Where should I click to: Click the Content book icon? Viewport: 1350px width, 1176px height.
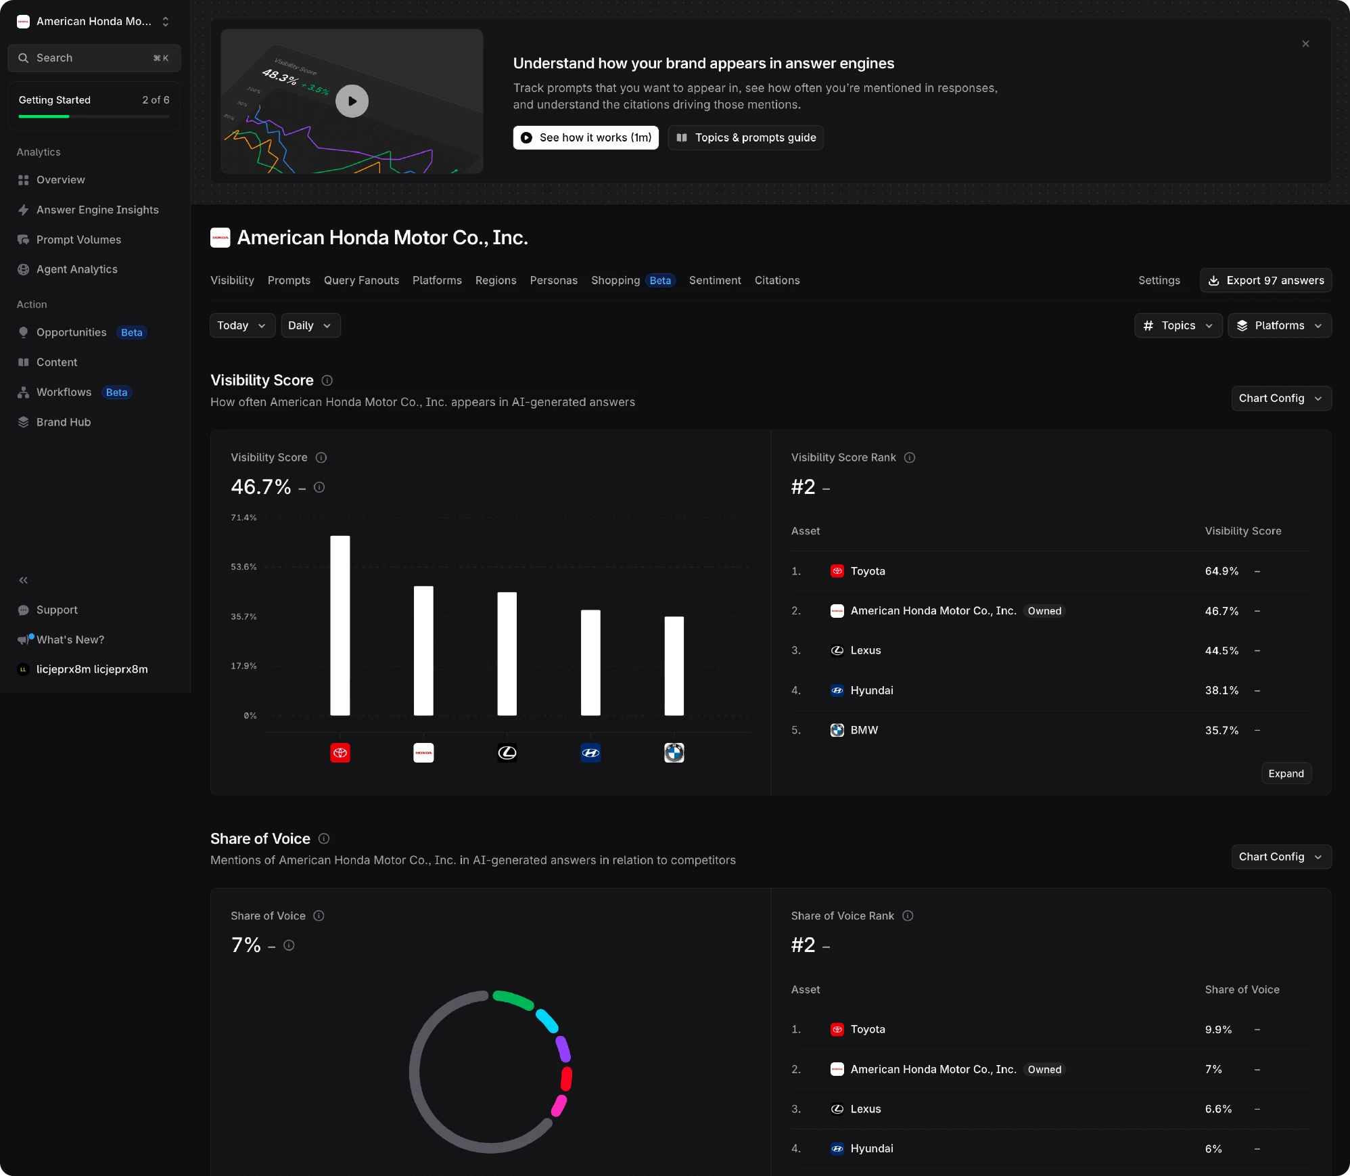[x=24, y=362]
